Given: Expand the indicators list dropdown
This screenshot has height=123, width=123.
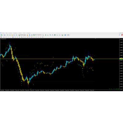Looking at the screenshot, I should pos(63,35).
